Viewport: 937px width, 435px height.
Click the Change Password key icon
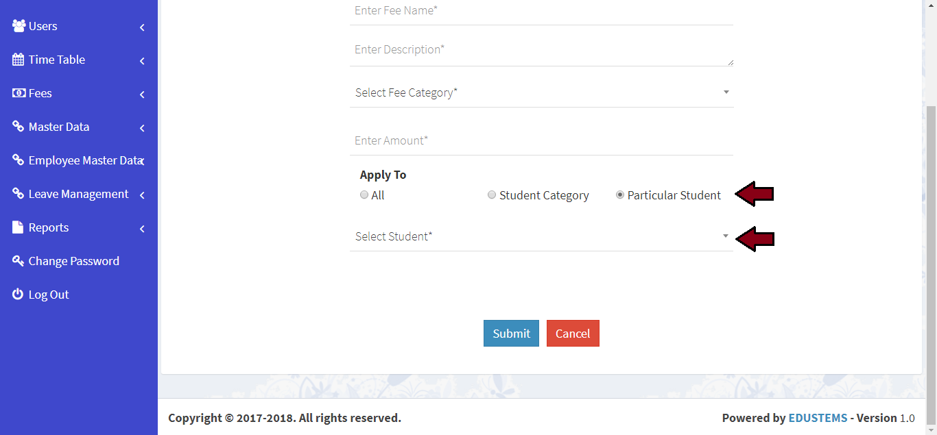click(19, 261)
